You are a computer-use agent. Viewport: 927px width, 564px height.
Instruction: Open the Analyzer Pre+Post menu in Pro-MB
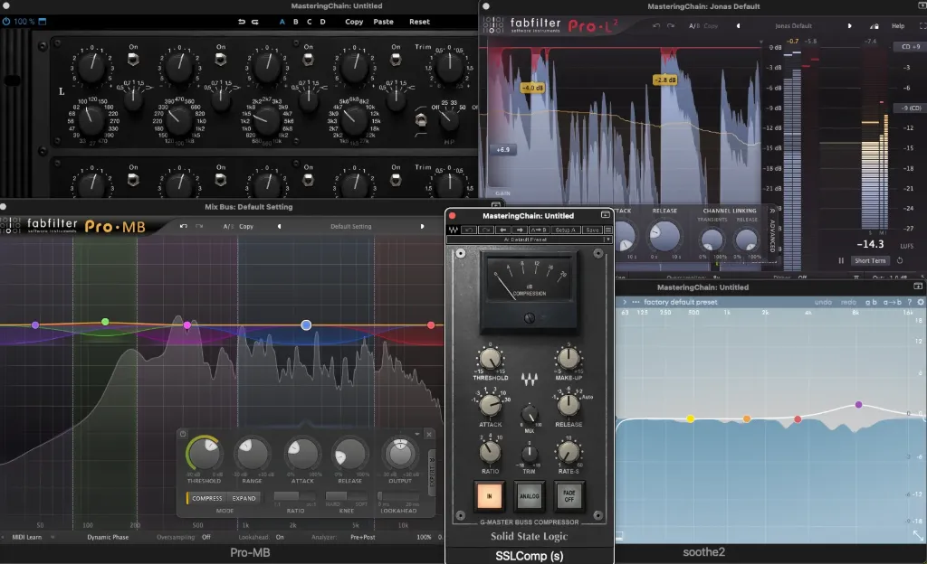pos(362,538)
